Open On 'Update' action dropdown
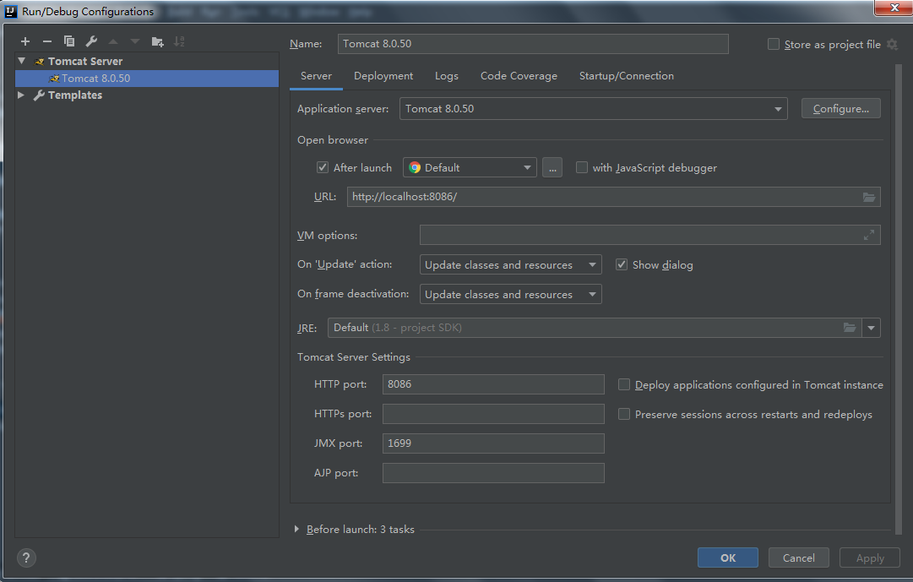The height and width of the screenshot is (582, 913). pos(510,264)
